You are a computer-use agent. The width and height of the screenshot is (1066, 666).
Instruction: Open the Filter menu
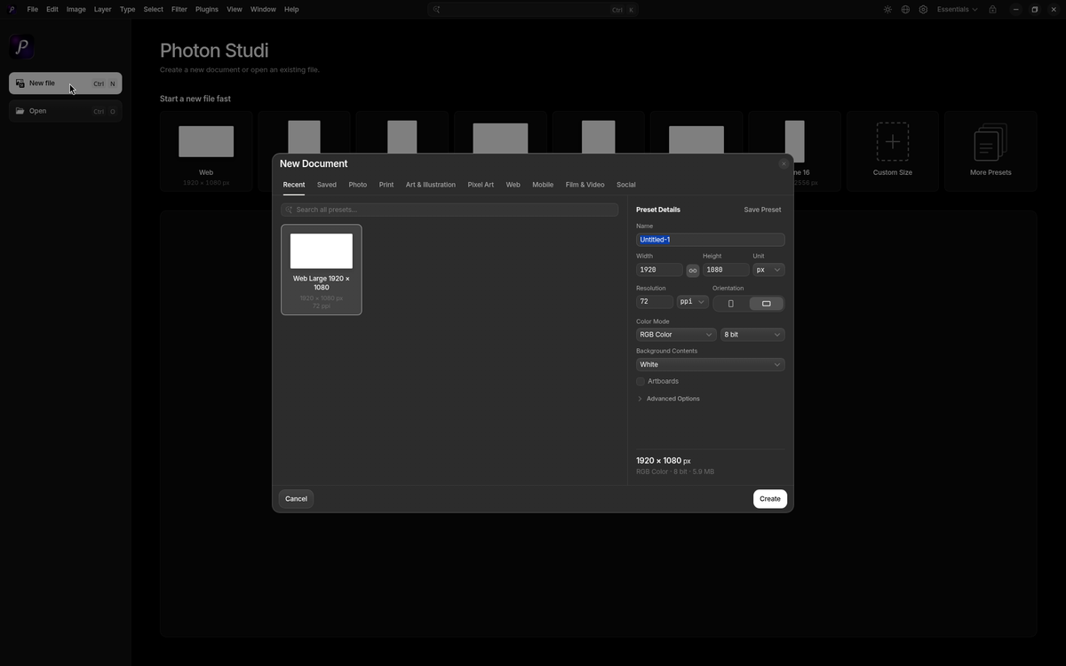(x=179, y=10)
